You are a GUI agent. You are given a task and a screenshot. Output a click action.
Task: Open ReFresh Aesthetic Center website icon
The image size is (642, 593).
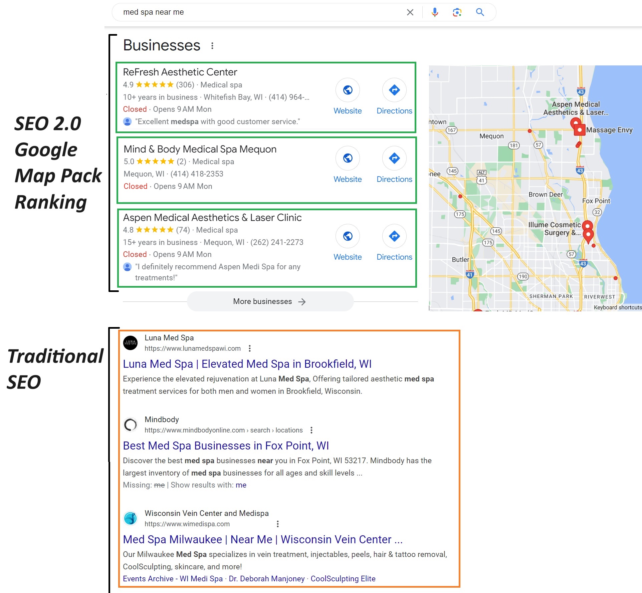click(x=348, y=90)
